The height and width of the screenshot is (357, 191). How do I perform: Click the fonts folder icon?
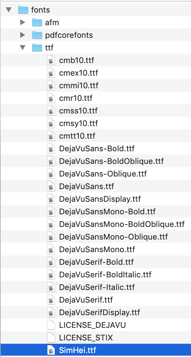click(23, 10)
